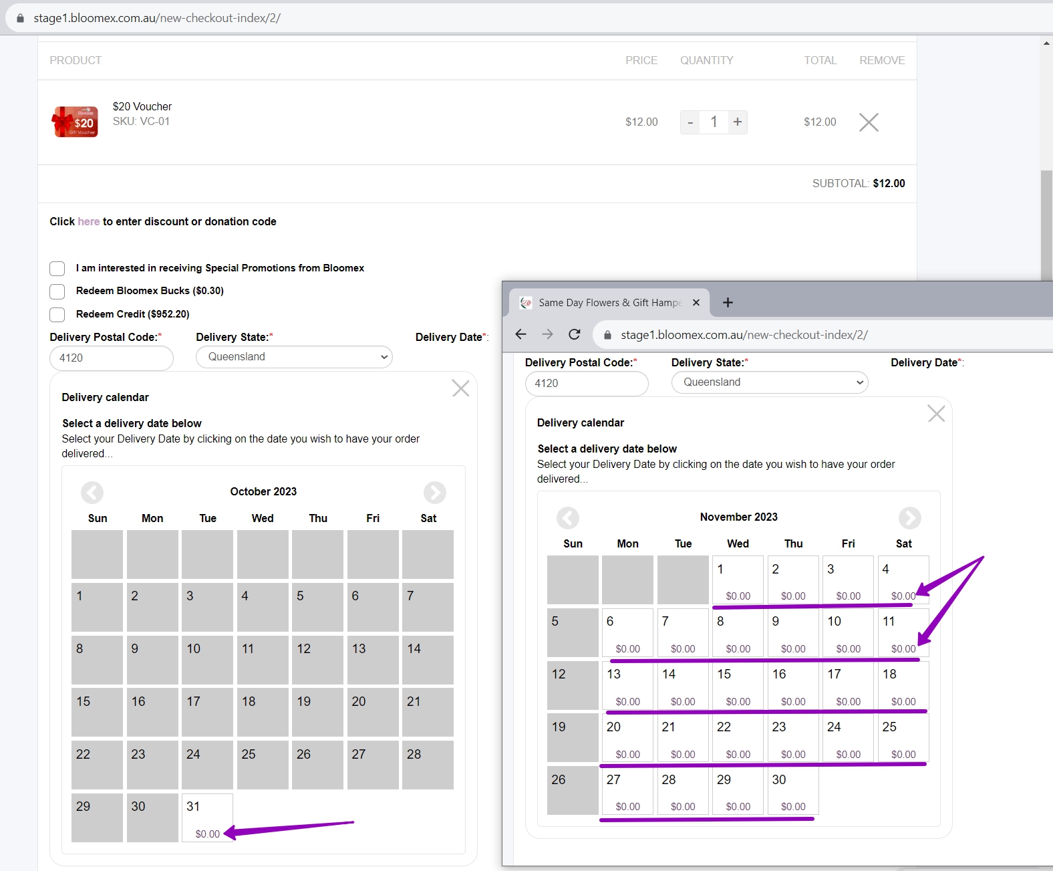Screen dimensions: 1053x871
Task: Click previous month arrow in November calendar
Action: click(568, 518)
